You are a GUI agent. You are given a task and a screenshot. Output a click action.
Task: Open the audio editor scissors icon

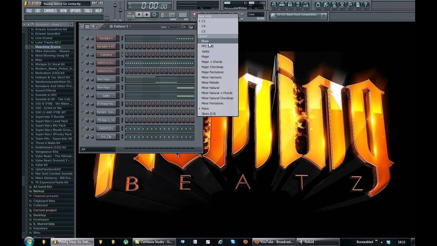[x=342, y=5]
